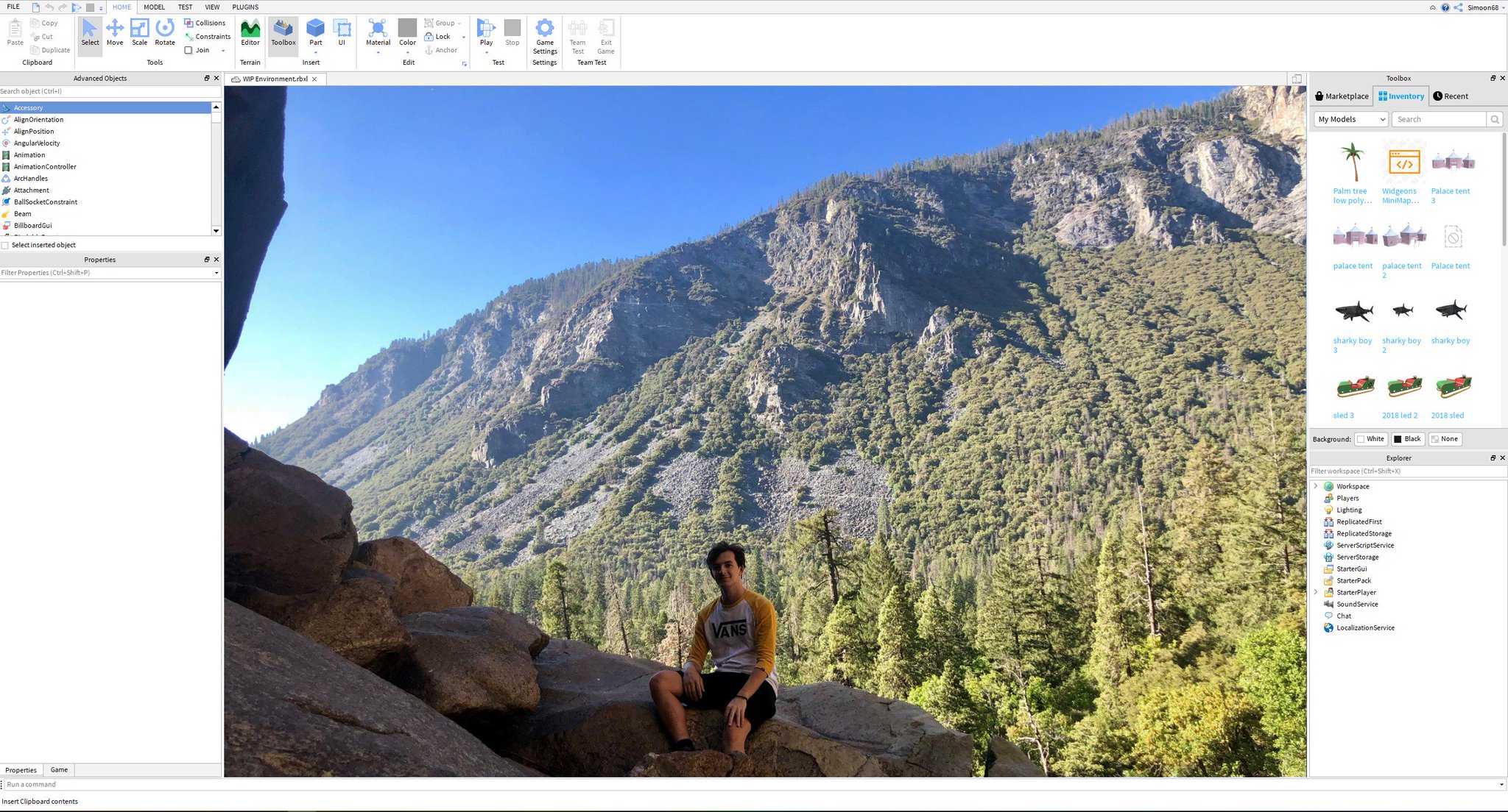
Task: Switch to the MODEL ribbon tab
Action: coord(154,7)
